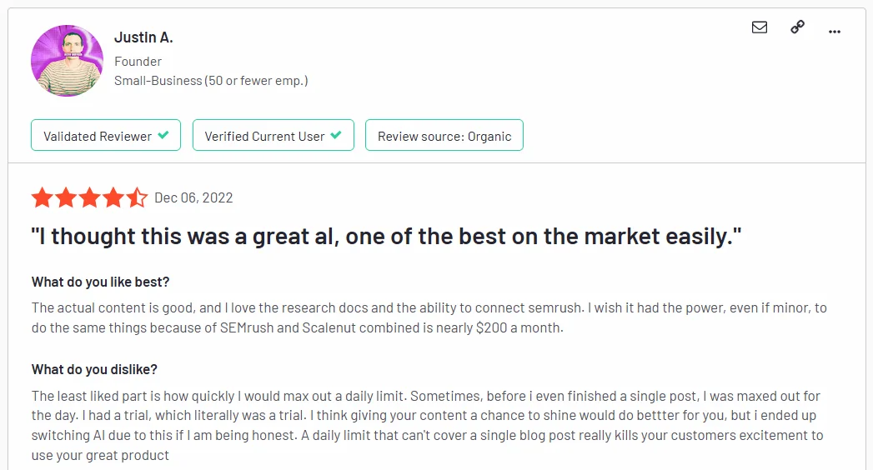Click the Dec 06, 2022 review date
Screen dimensions: 873x470
coord(193,198)
